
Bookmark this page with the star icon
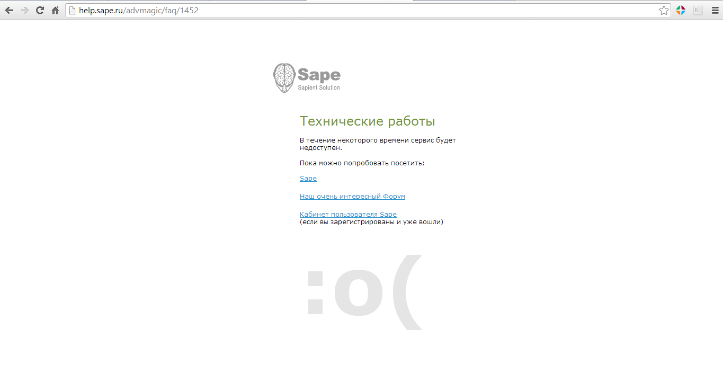(x=664, y=10)
